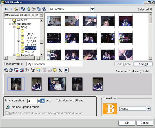Image resolution: width=155 pixels, height=128 pixels.
Task: Go back to the previous folder
Action: [x=6, y=9]
